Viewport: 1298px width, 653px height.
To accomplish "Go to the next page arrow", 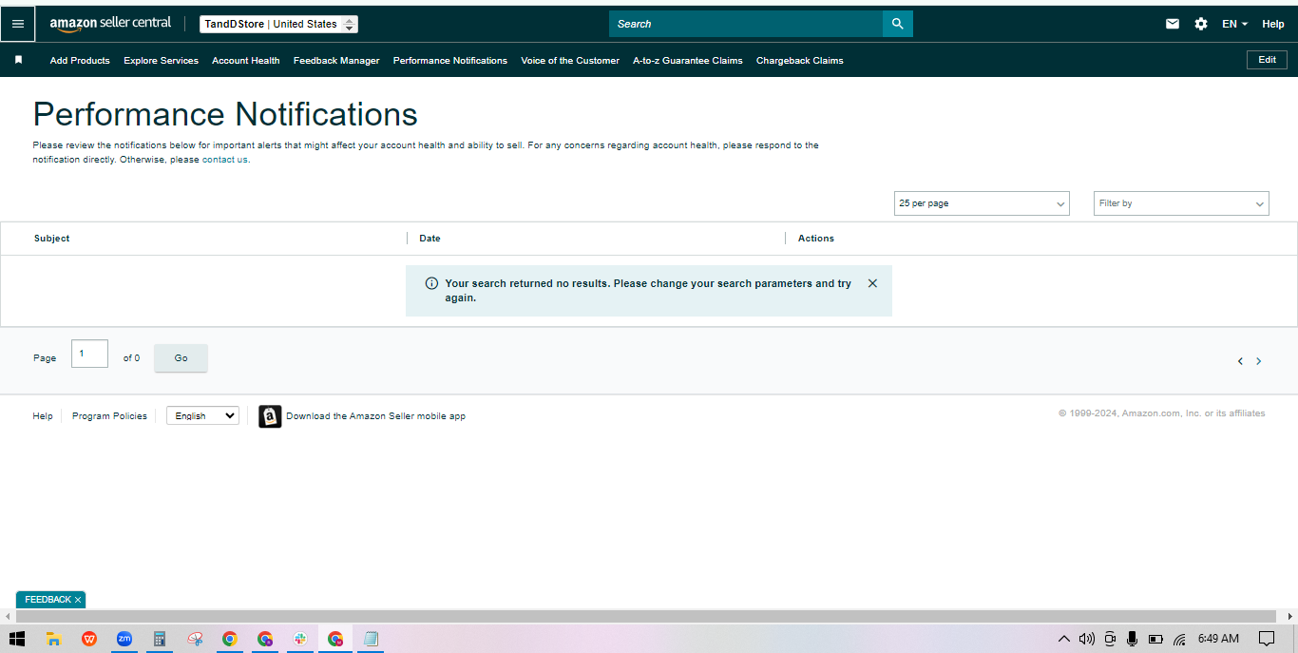I will coord(1259,361).
